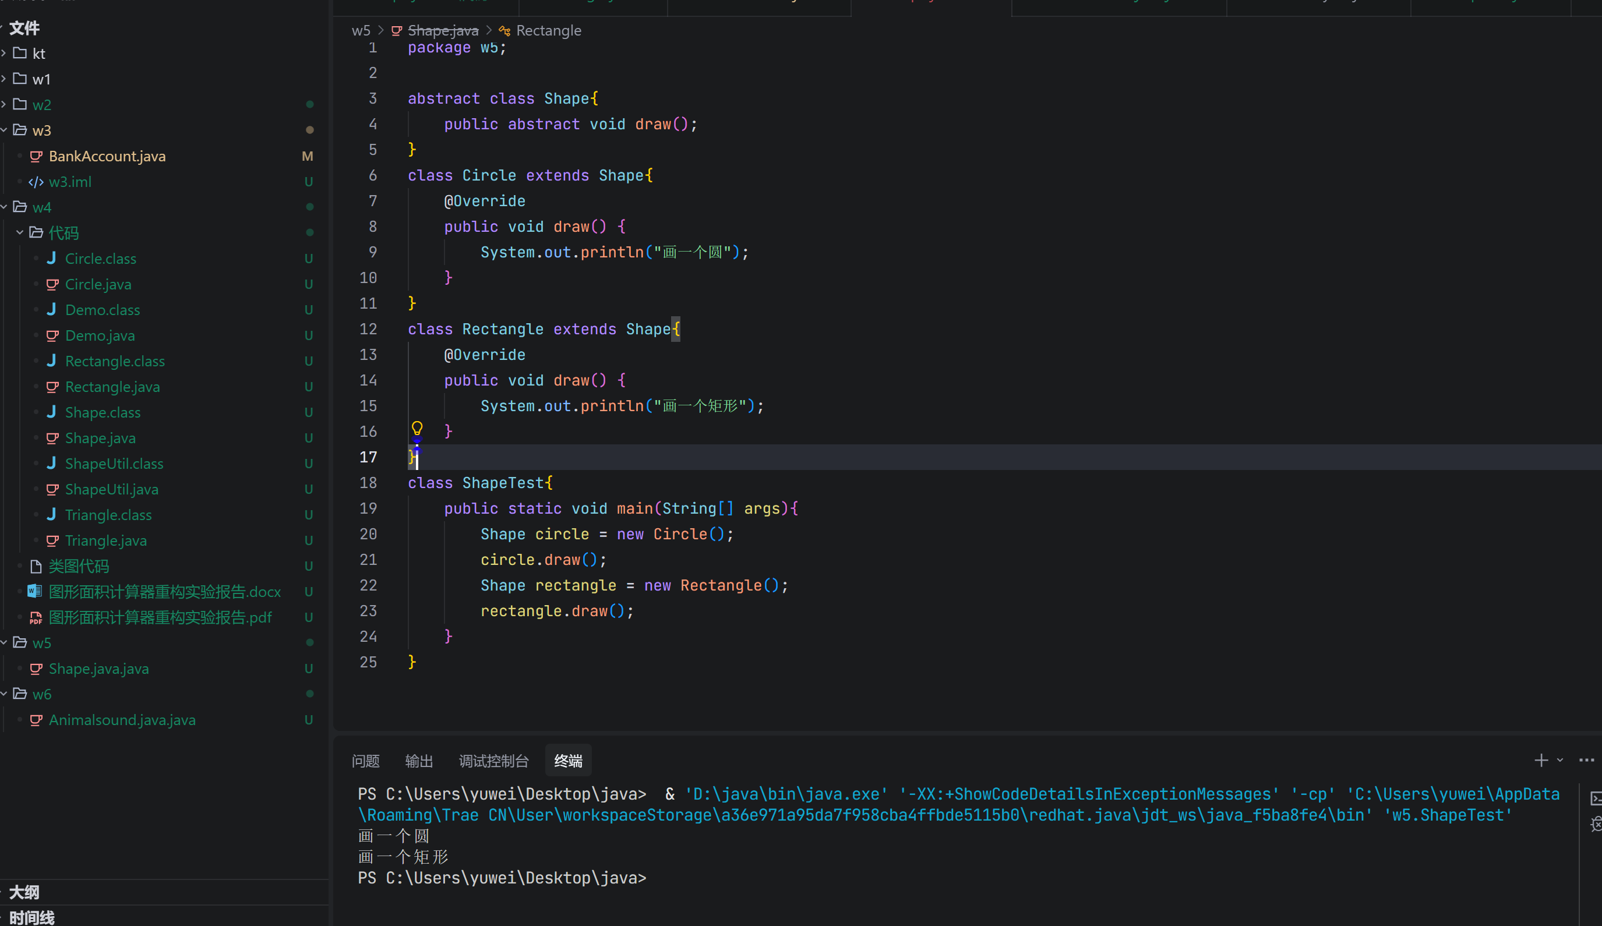
Task: Expand the kt folder
Action: 38,54
